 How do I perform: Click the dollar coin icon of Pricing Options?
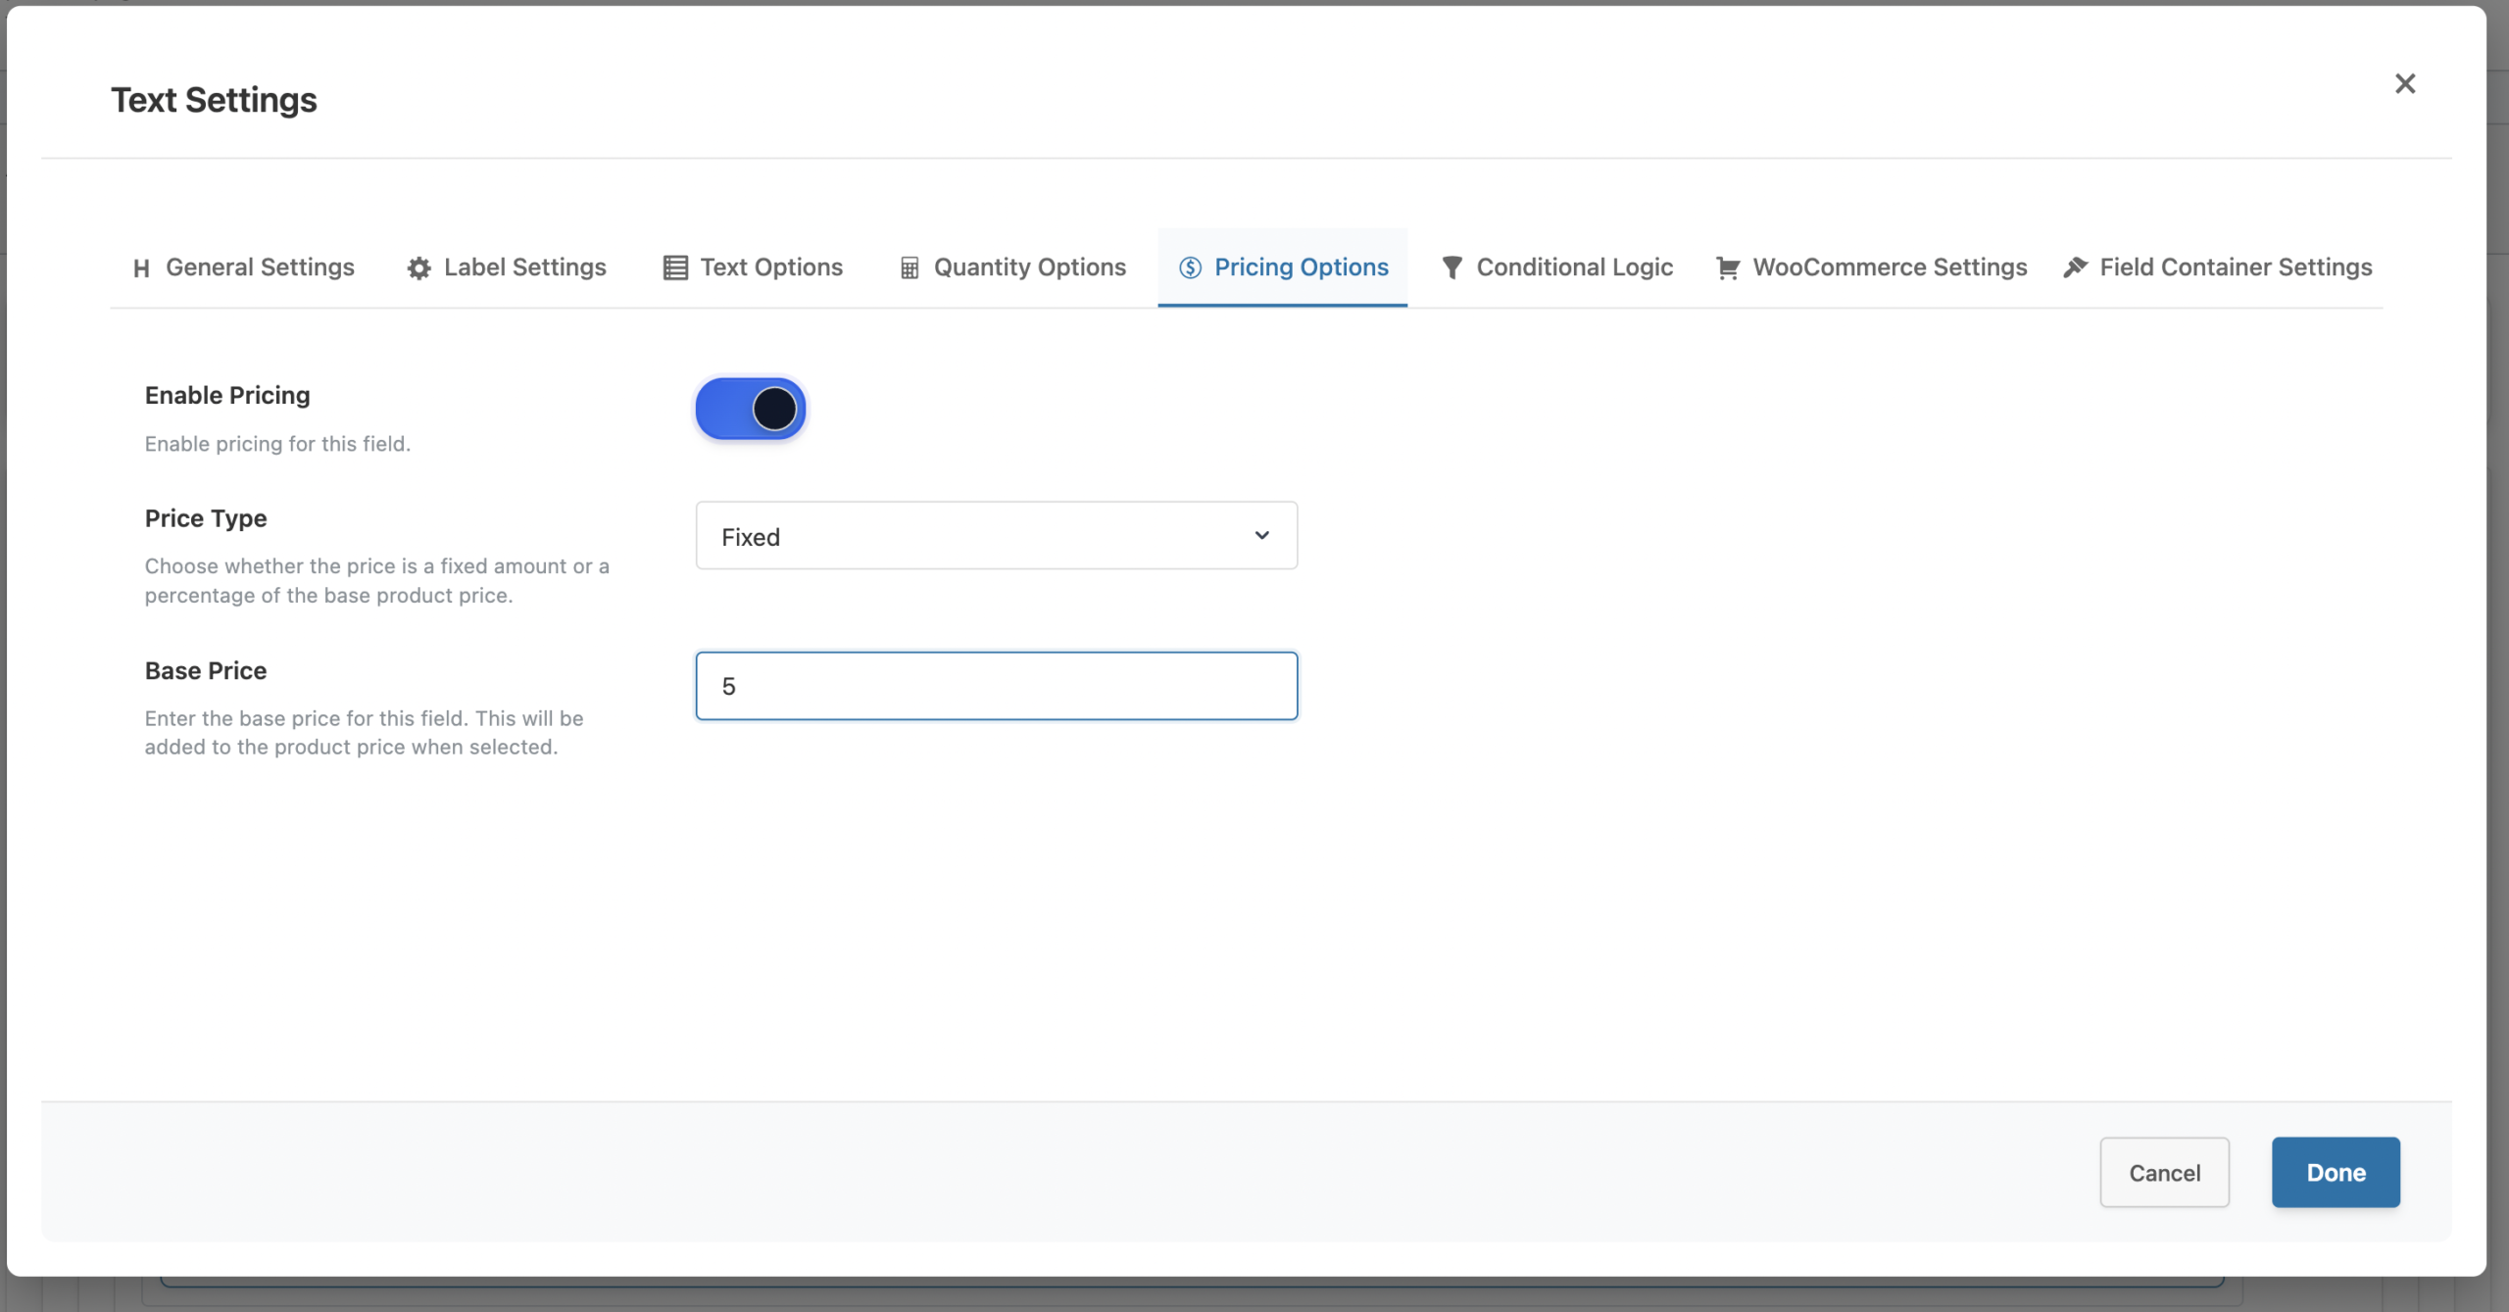(x=1190, y=268)
